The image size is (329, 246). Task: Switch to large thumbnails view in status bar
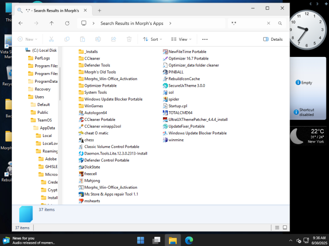tap(285, 227)
